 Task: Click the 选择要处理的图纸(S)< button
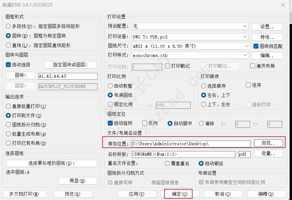click(51, 163)
